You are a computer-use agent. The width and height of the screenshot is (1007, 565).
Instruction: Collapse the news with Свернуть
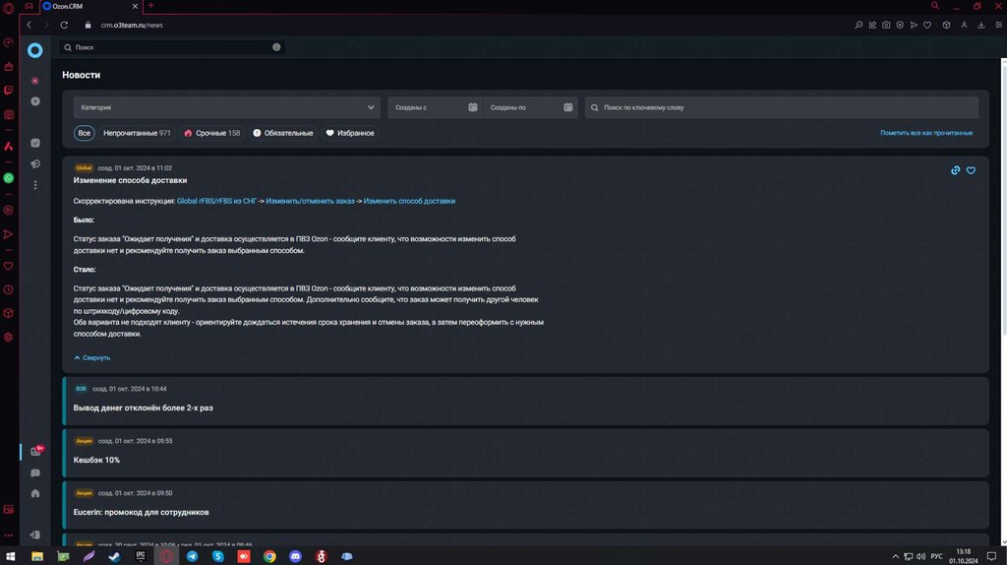(91, 358)
